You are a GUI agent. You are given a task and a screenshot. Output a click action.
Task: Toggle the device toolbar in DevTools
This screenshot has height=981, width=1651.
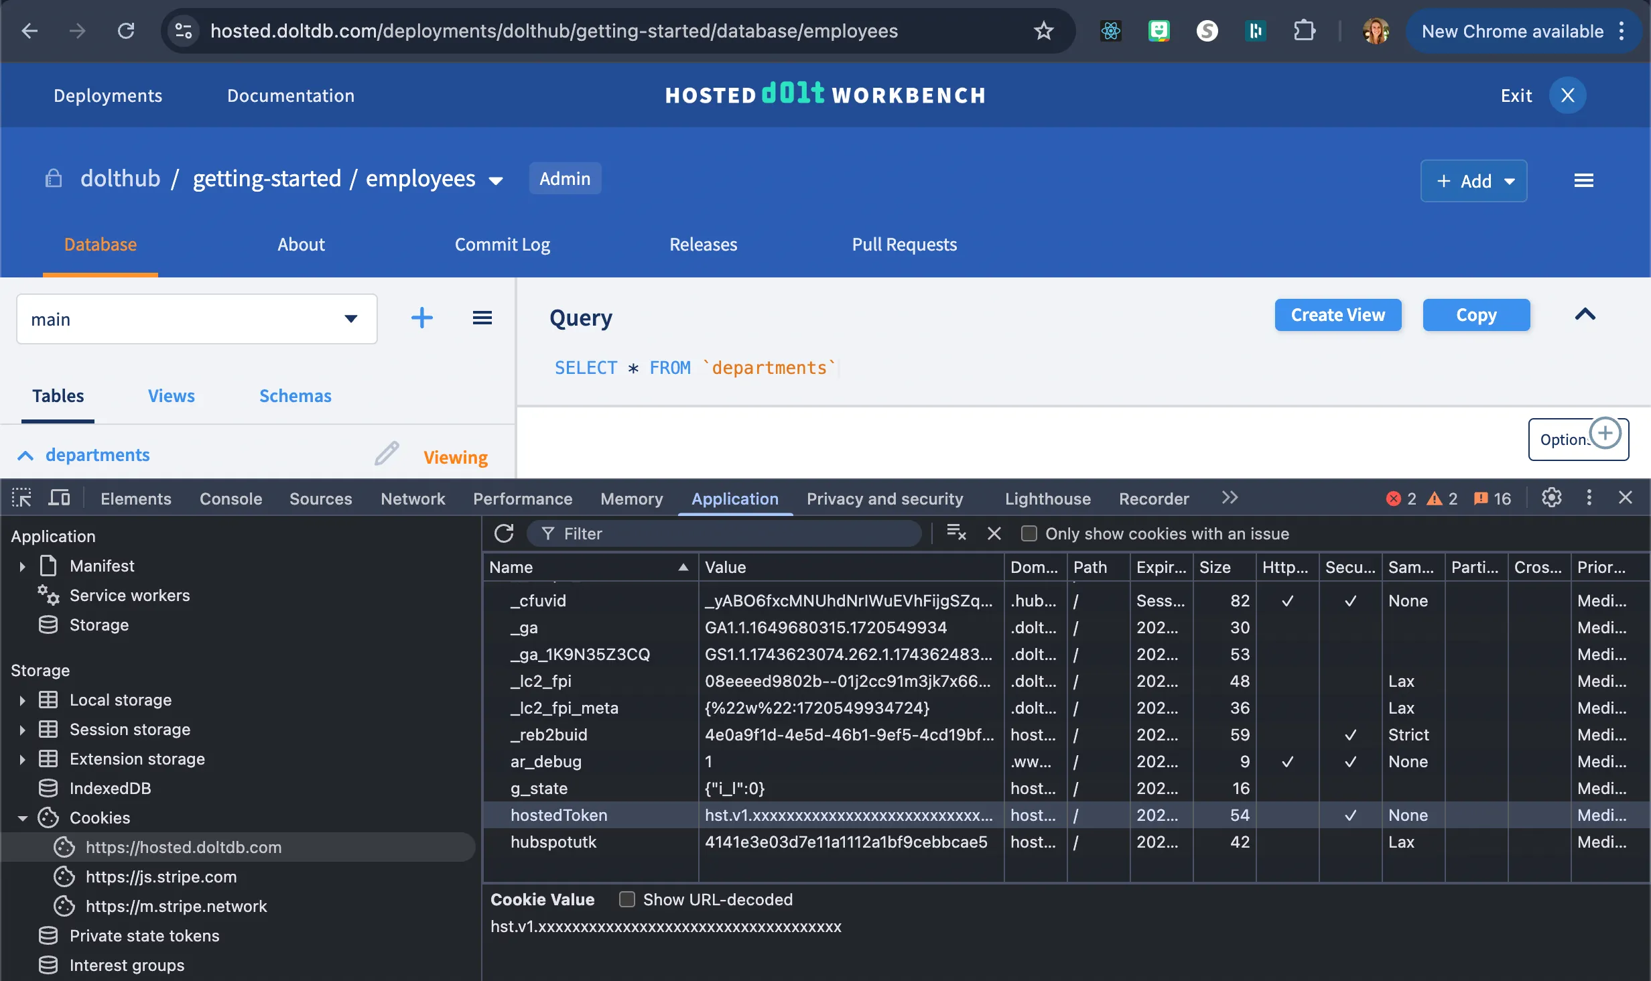point(59,498)
